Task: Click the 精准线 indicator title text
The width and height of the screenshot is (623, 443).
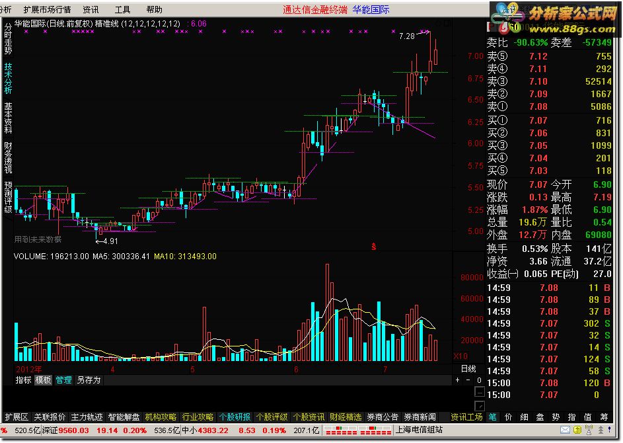Action: coord(106,24)
